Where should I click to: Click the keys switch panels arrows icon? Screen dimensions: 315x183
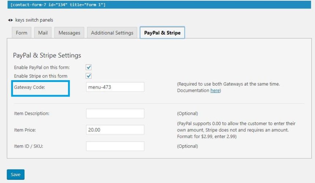pos(11,20)
